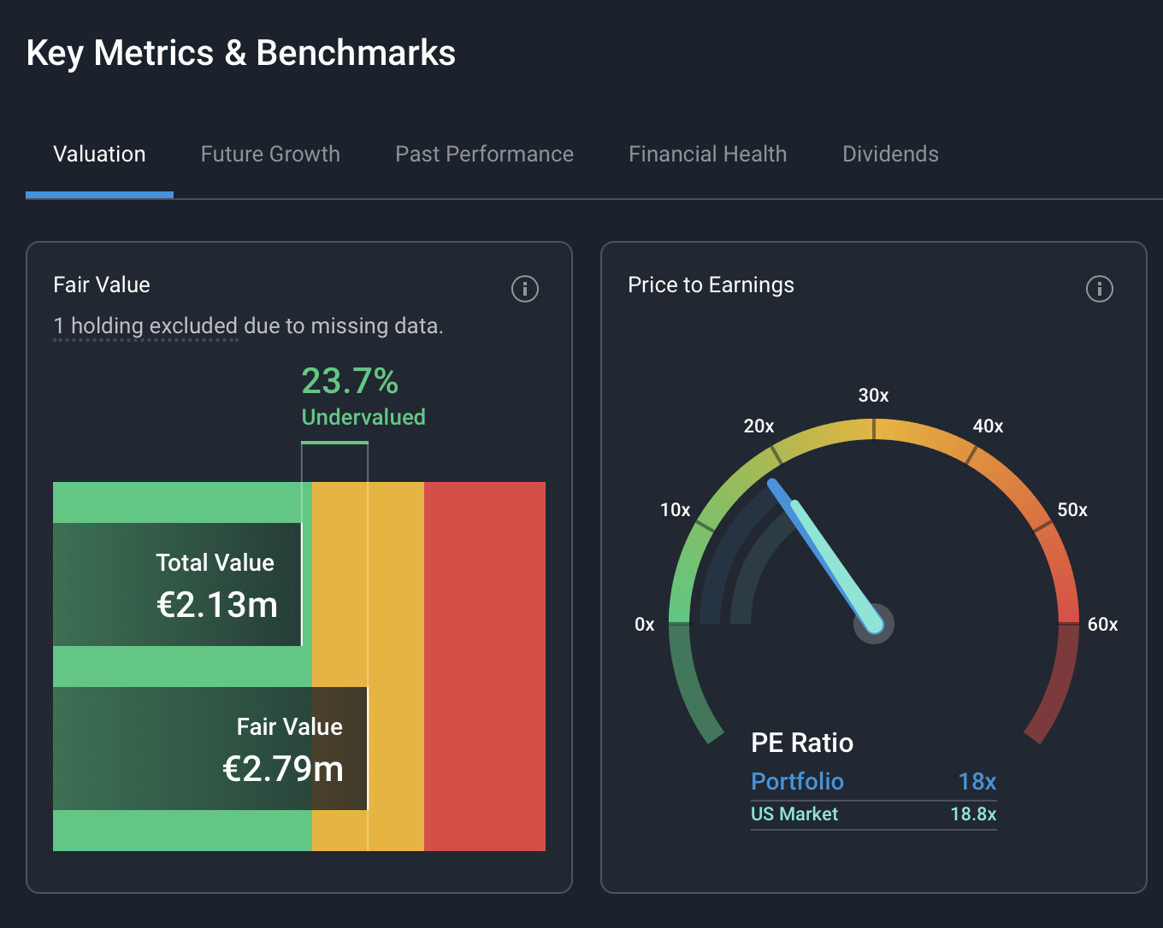1163x928 pixels.
Task: Select the Financial Health tab
Action: pos(707,154)
